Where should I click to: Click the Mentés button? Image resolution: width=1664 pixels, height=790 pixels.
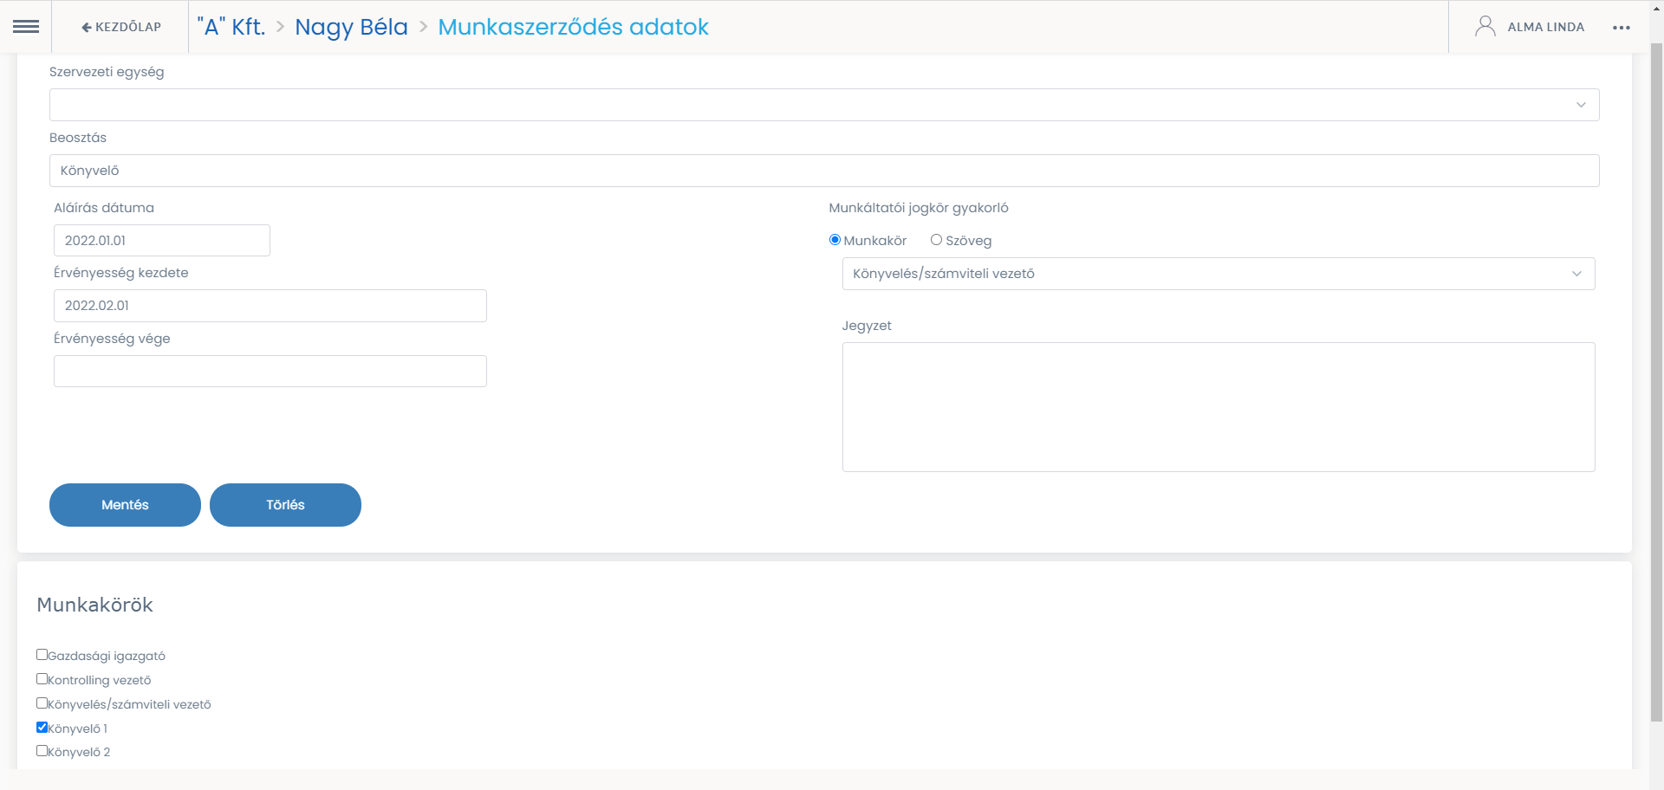125,505
